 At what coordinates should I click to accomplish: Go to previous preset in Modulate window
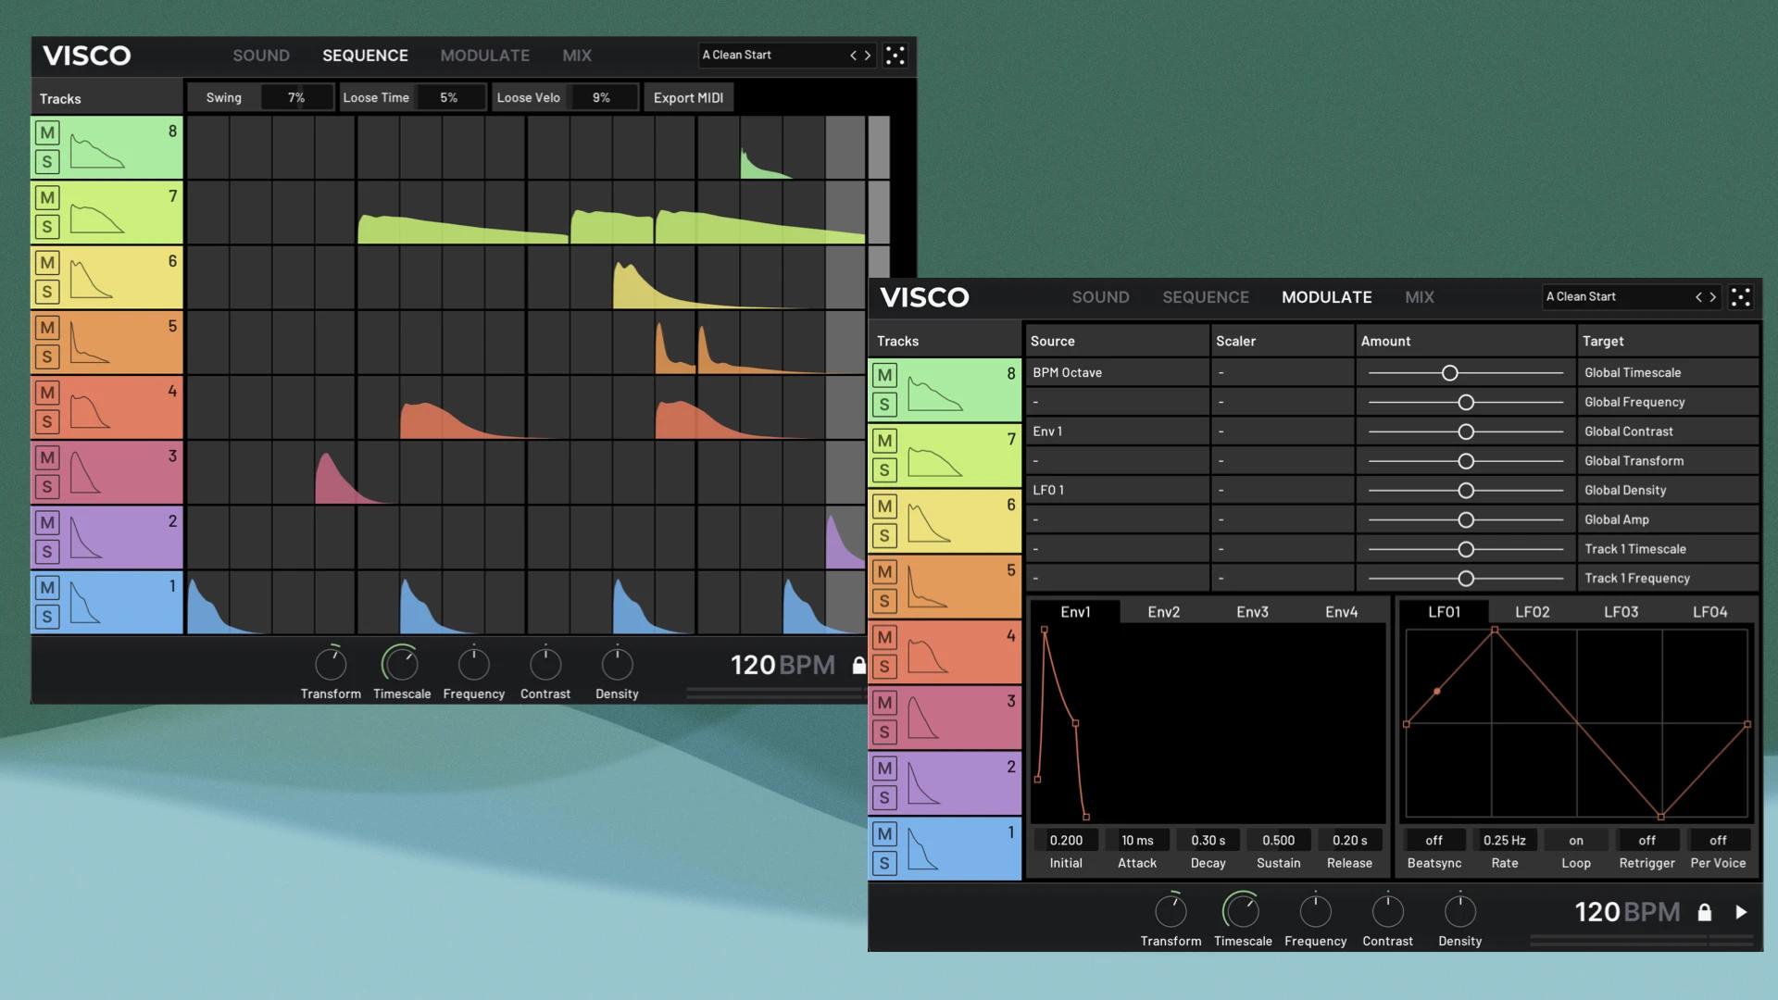click(x=1698, y=297)
